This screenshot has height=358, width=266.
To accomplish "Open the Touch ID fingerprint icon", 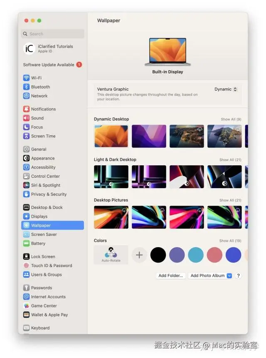I will point(26,265).
